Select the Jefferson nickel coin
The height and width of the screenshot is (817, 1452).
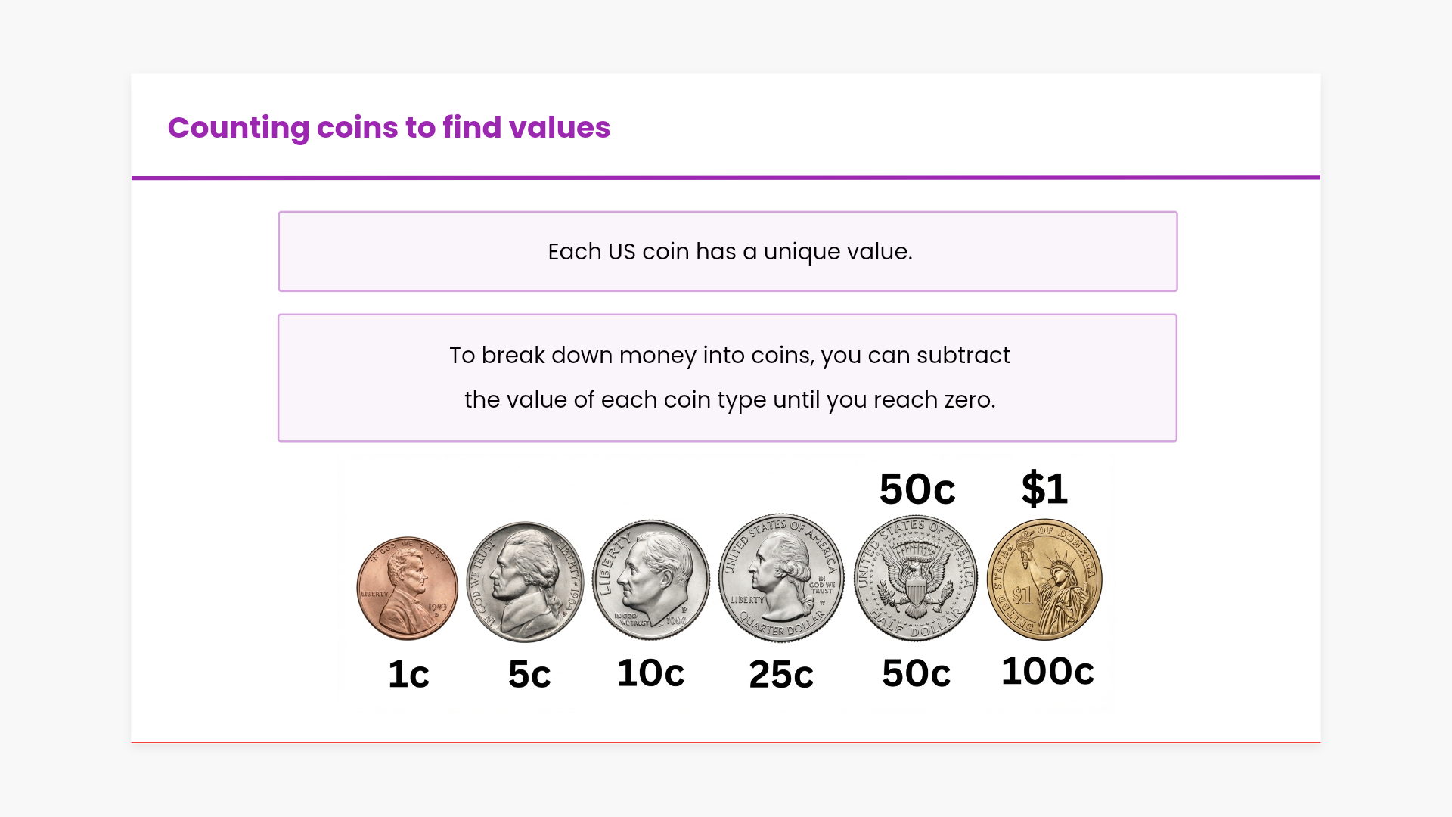coord(526,582)
